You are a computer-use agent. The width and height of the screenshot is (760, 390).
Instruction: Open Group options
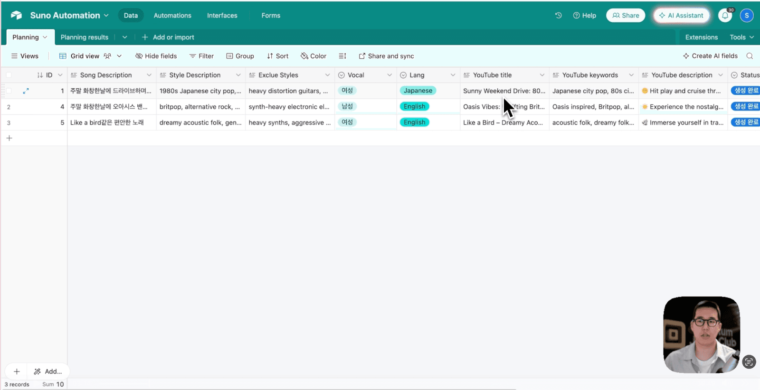pos(240,56)
